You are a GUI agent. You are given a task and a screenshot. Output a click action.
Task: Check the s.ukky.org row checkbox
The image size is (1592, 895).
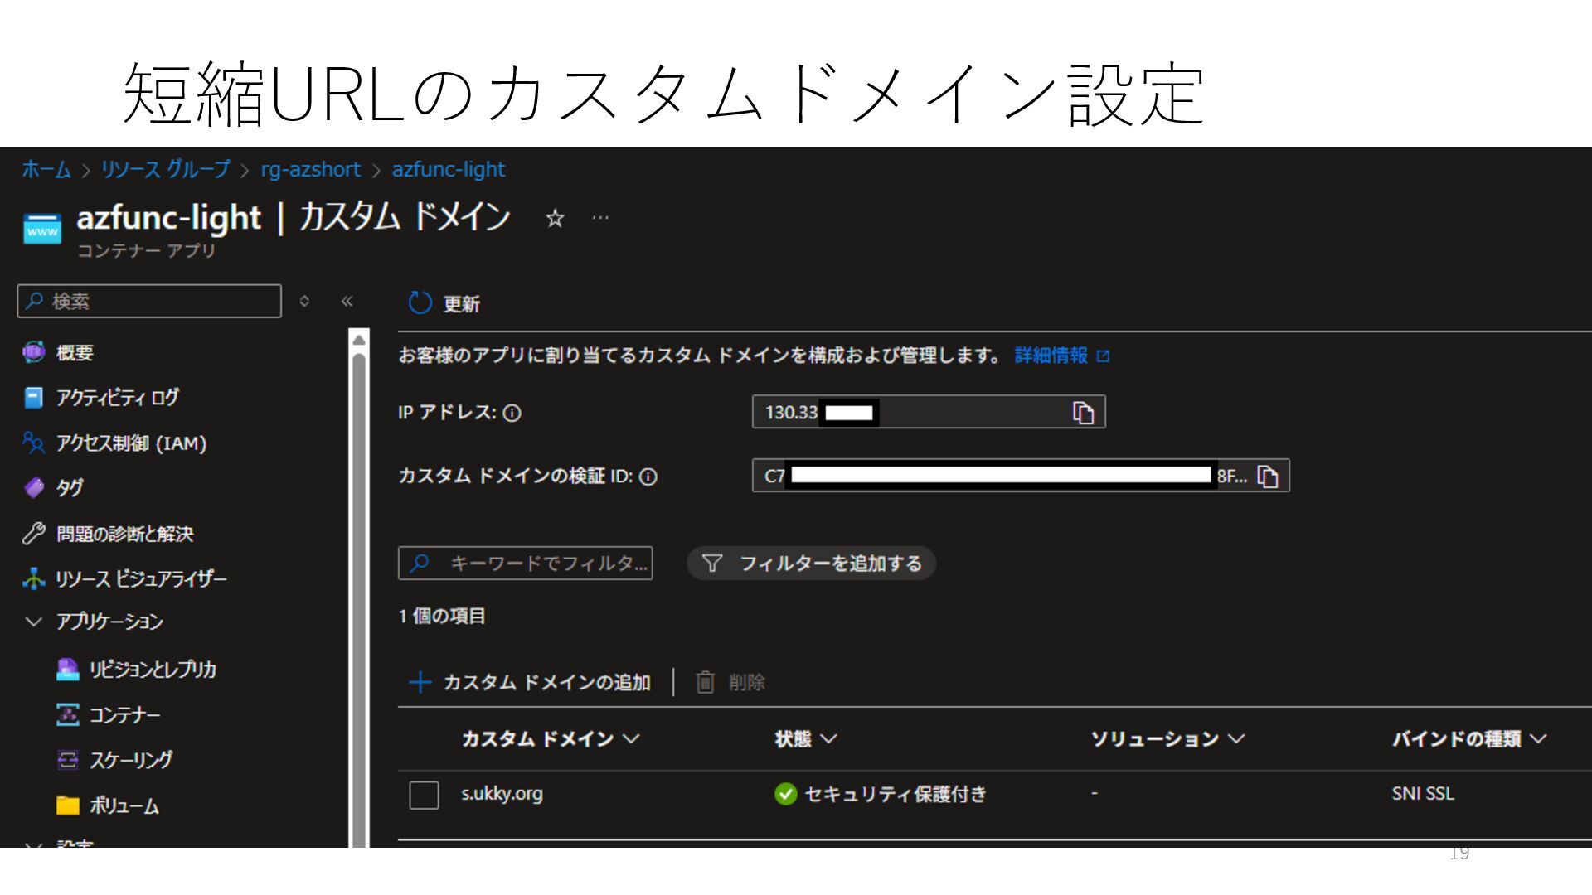pyautogui.click(x=424, y=795)
